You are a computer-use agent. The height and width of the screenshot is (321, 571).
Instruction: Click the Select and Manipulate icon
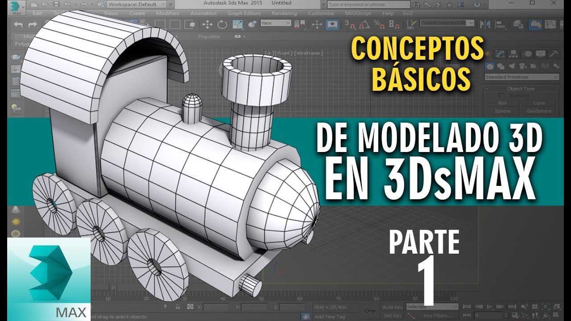coord(316,24)
